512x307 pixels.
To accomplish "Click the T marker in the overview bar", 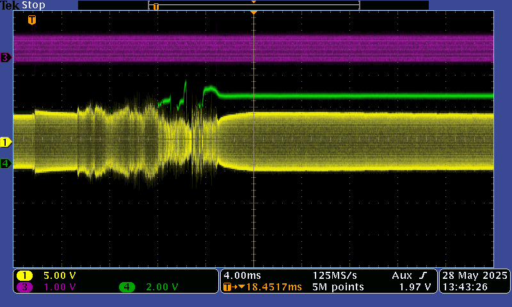I will point(156,6).
